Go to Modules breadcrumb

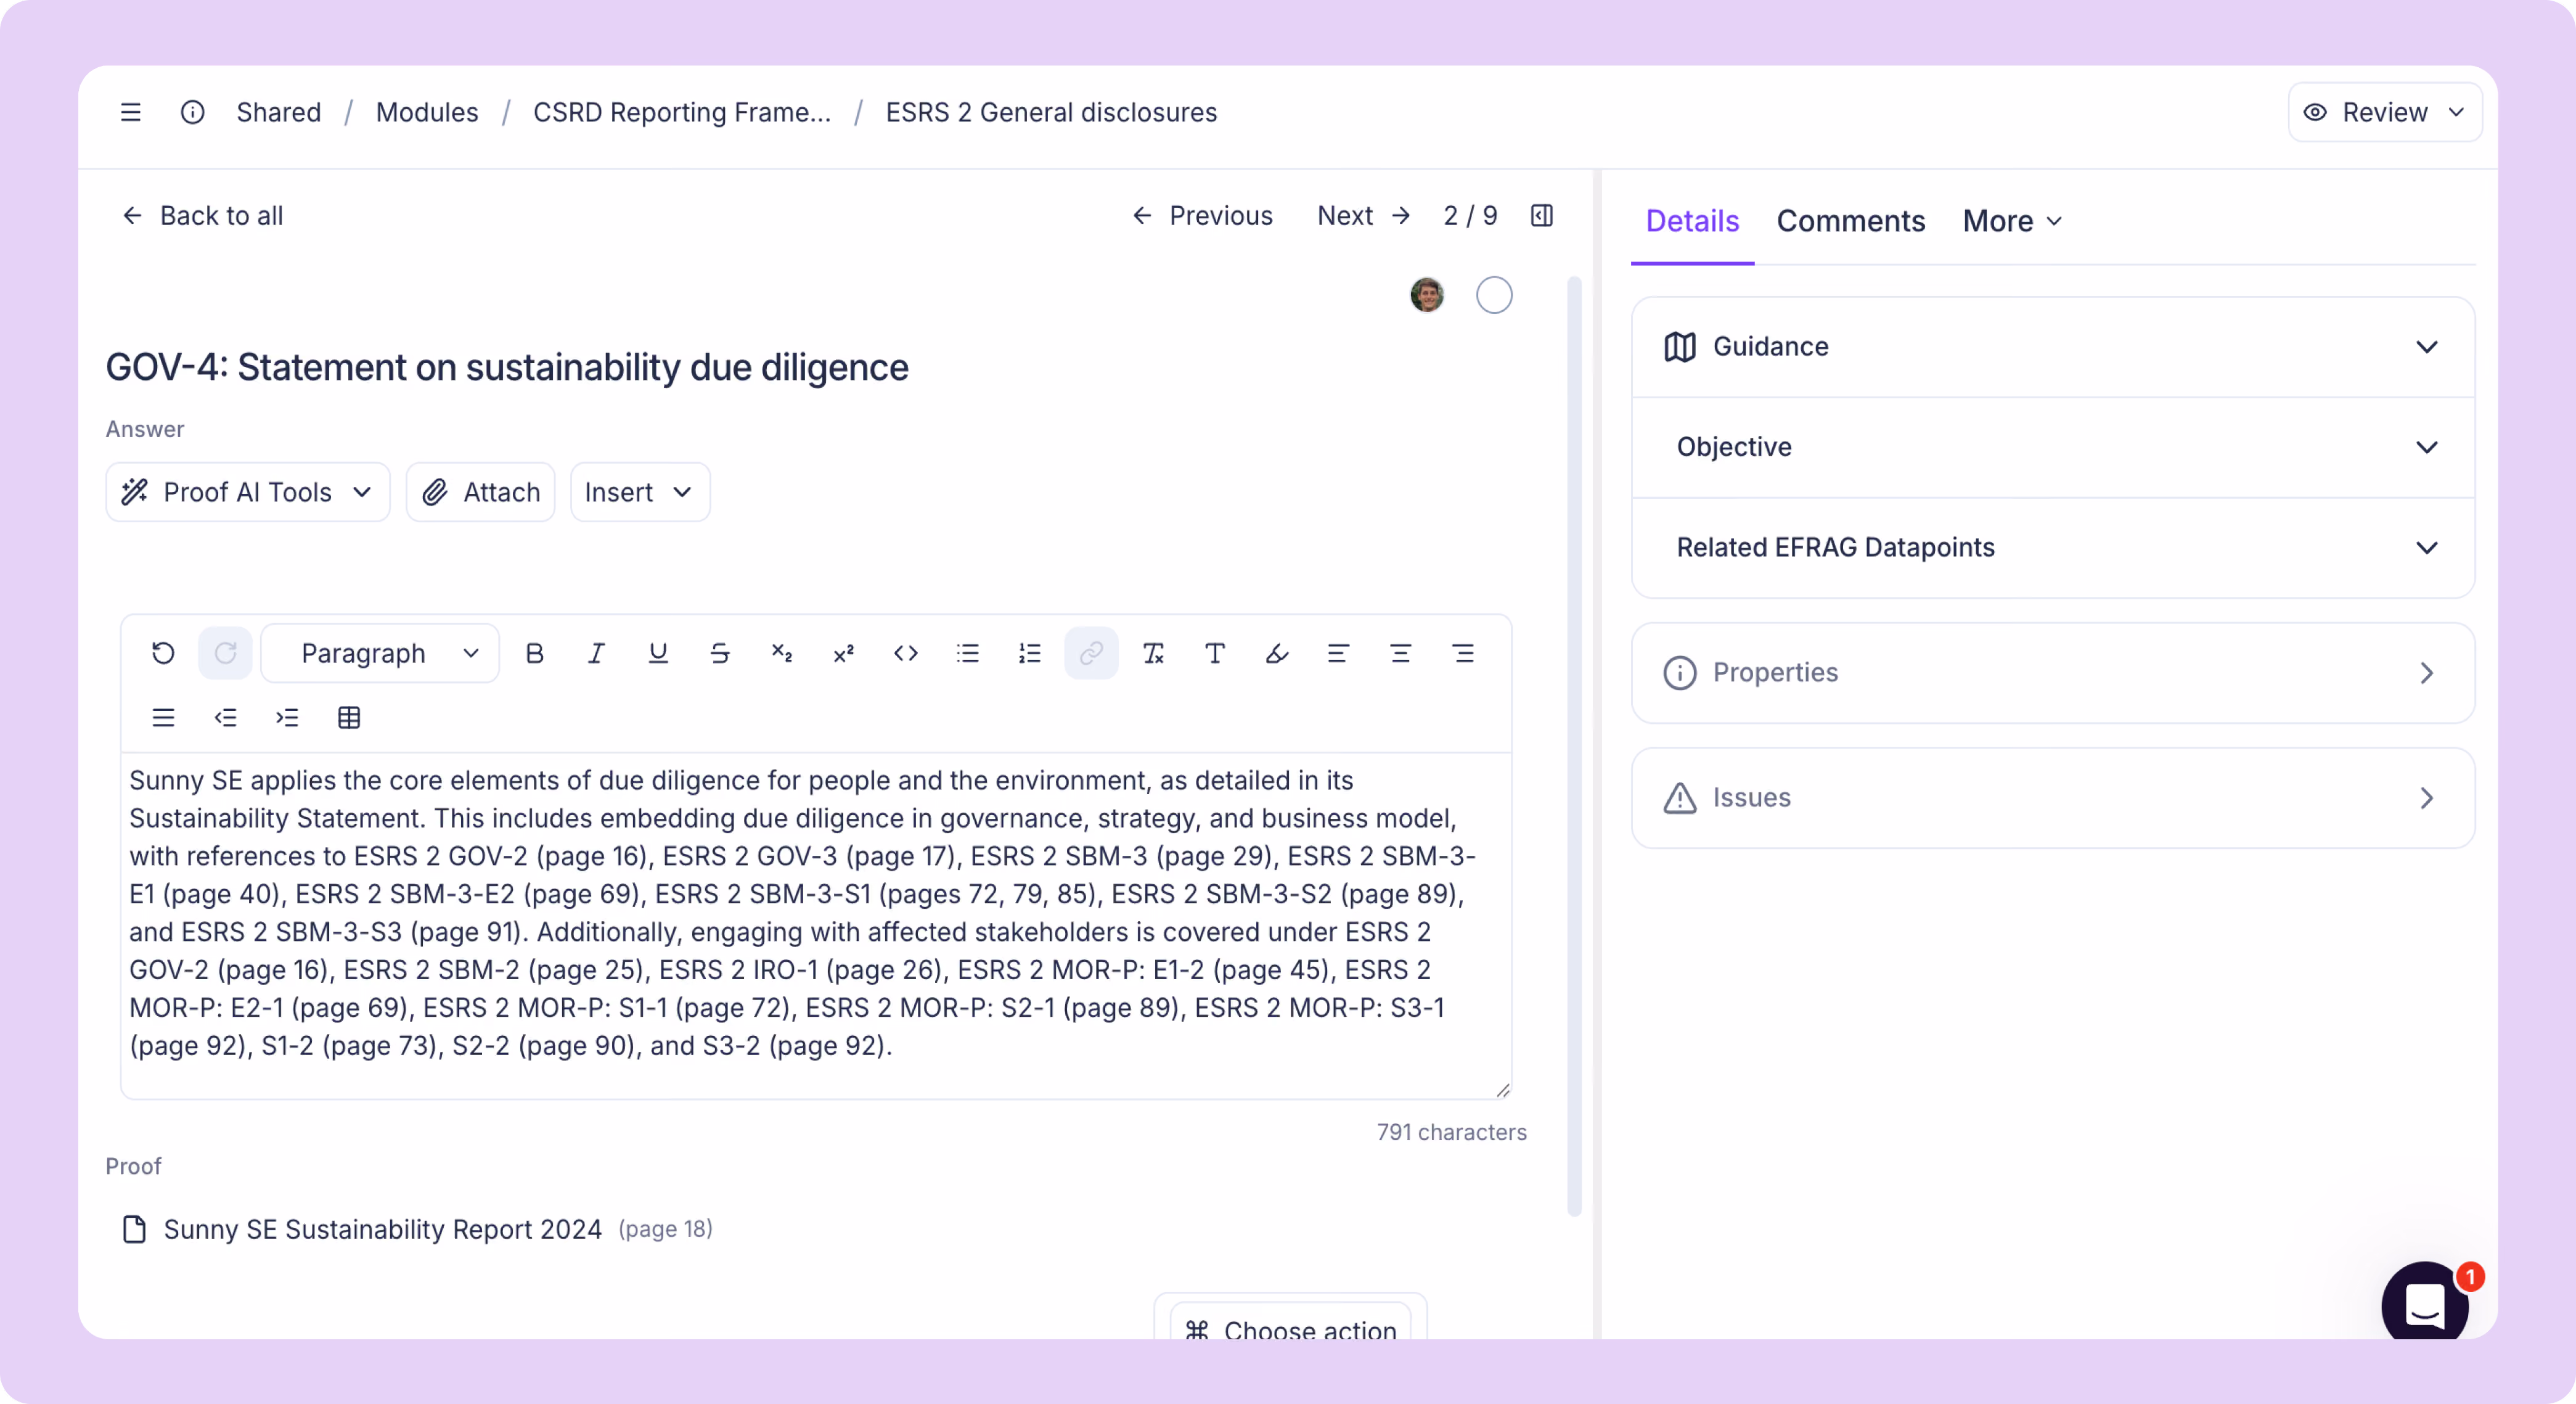coord(426,112)
